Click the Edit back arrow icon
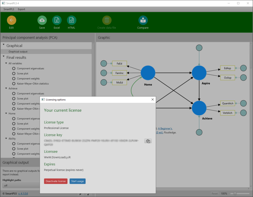 coord(11,20)
